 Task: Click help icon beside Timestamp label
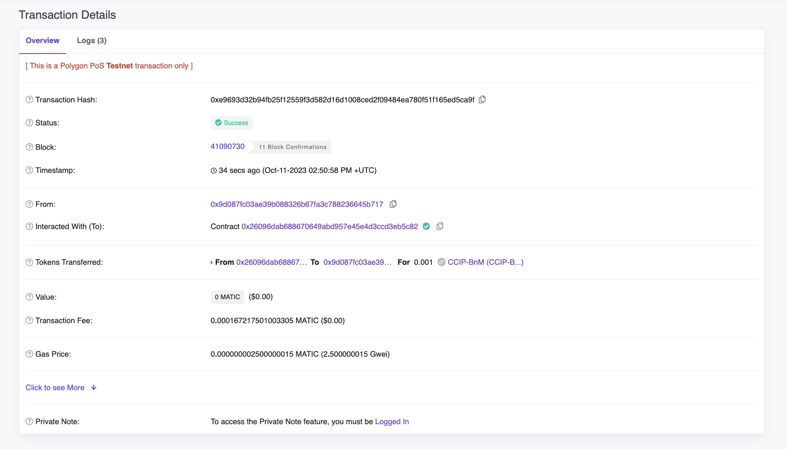(29, 170)
